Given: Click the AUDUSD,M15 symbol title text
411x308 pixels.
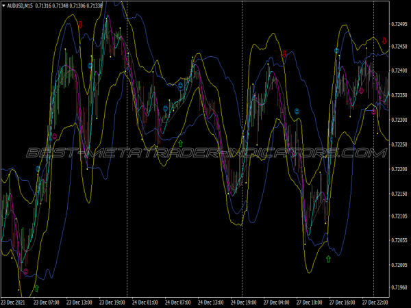Looking at the screenshot, I should (21, 5).
